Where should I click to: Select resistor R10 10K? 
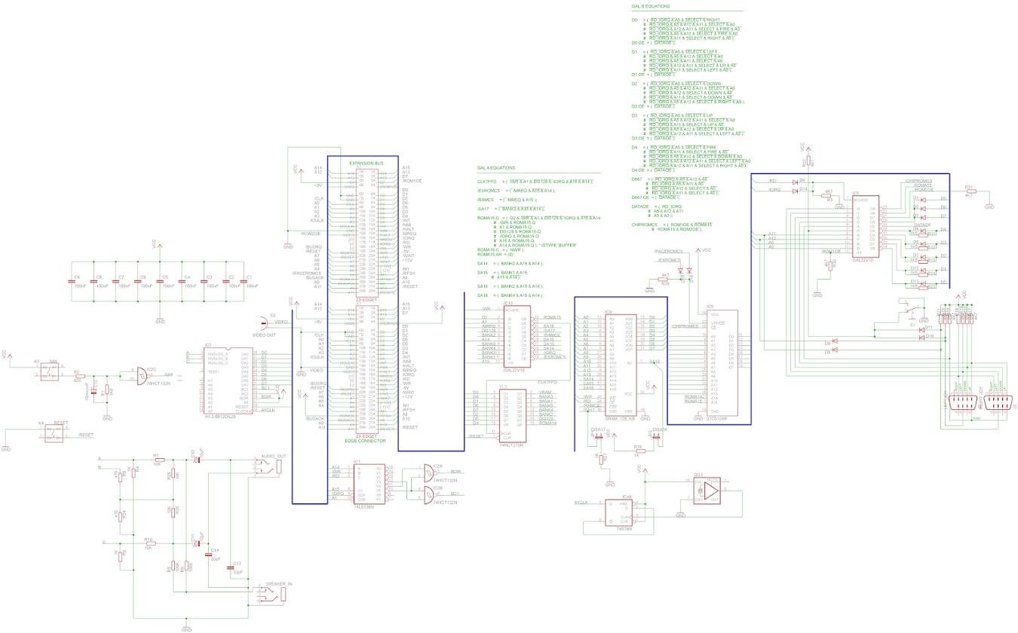(x=149, y=543)
